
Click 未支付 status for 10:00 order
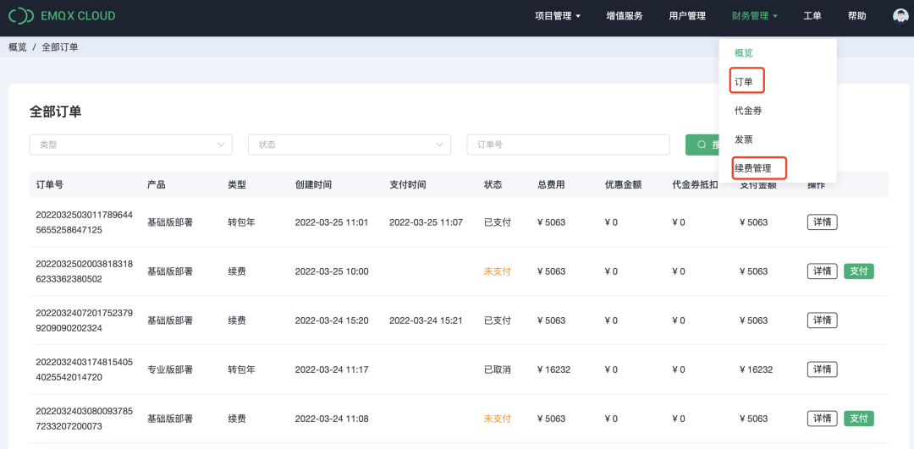click(498, 271)
